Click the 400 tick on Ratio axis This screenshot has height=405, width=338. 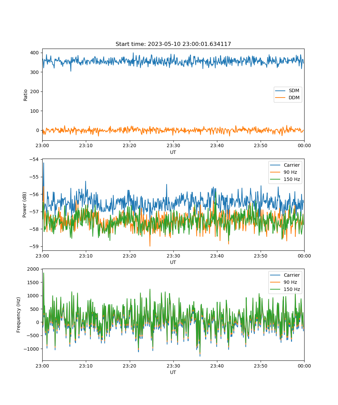(x=35, y=53)
